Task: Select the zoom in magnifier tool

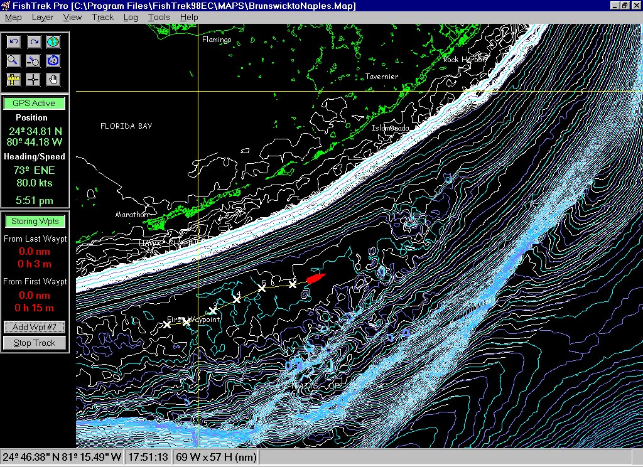Action: coord(14,61)
